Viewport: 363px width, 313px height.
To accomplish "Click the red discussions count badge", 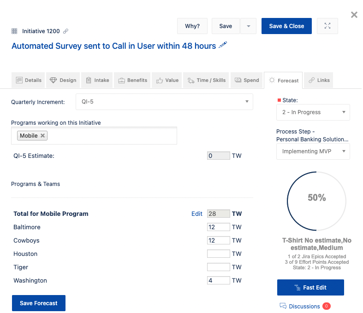I will (x=327, y=306).
